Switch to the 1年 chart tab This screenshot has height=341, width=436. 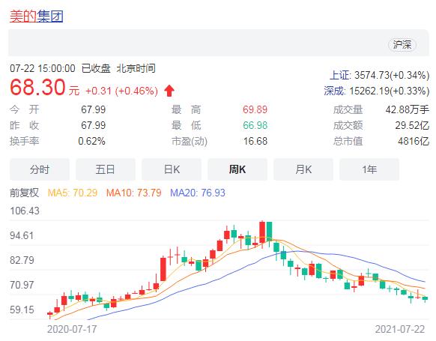(x=369, y=169)
